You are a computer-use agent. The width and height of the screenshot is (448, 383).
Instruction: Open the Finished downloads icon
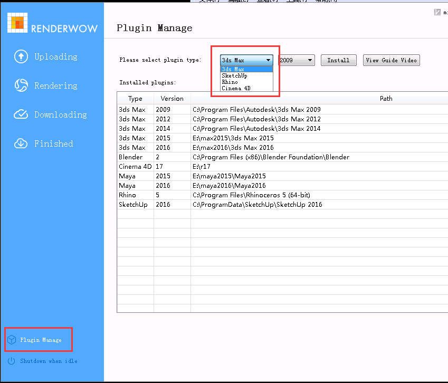tap(21, 143)
